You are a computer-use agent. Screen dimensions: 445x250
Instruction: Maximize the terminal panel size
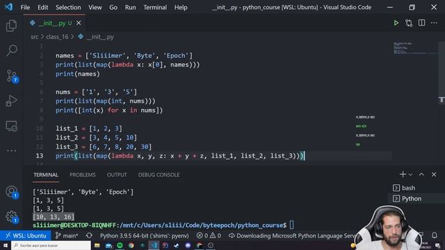pos(421,174)
